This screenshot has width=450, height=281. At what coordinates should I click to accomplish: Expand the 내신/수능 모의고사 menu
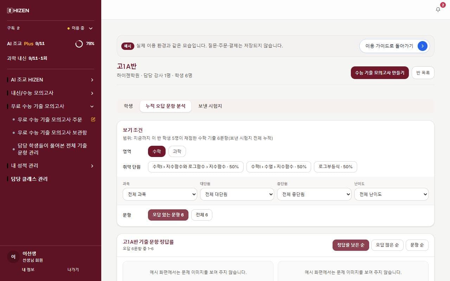(x=51, y=93)
